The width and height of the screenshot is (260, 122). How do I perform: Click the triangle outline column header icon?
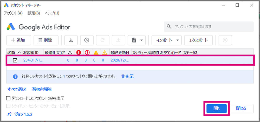[x=70, y=53]
